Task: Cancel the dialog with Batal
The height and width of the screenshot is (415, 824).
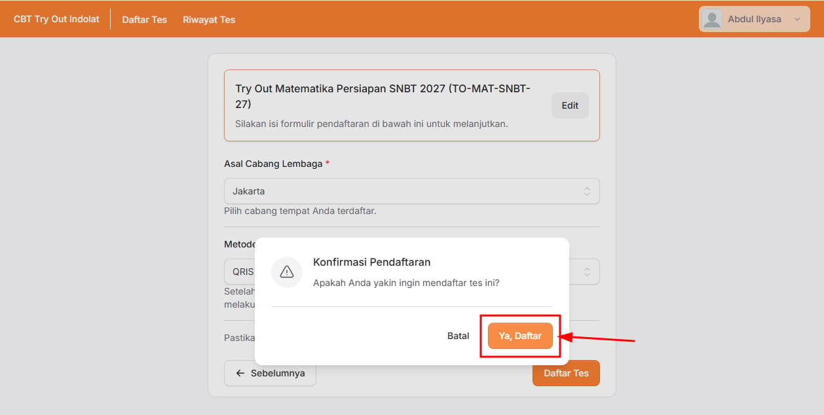Action: 459,336
